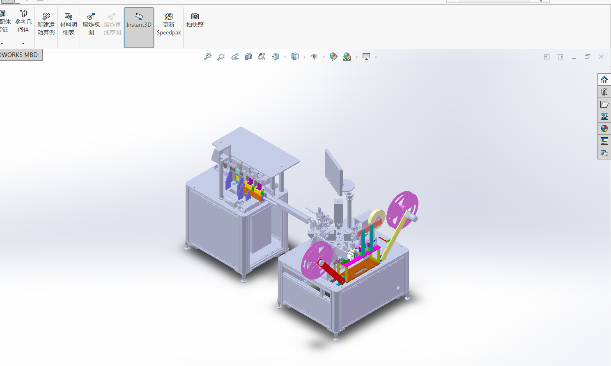
Task: Activate the Section View tool
Action: click(x=248, y=57)
